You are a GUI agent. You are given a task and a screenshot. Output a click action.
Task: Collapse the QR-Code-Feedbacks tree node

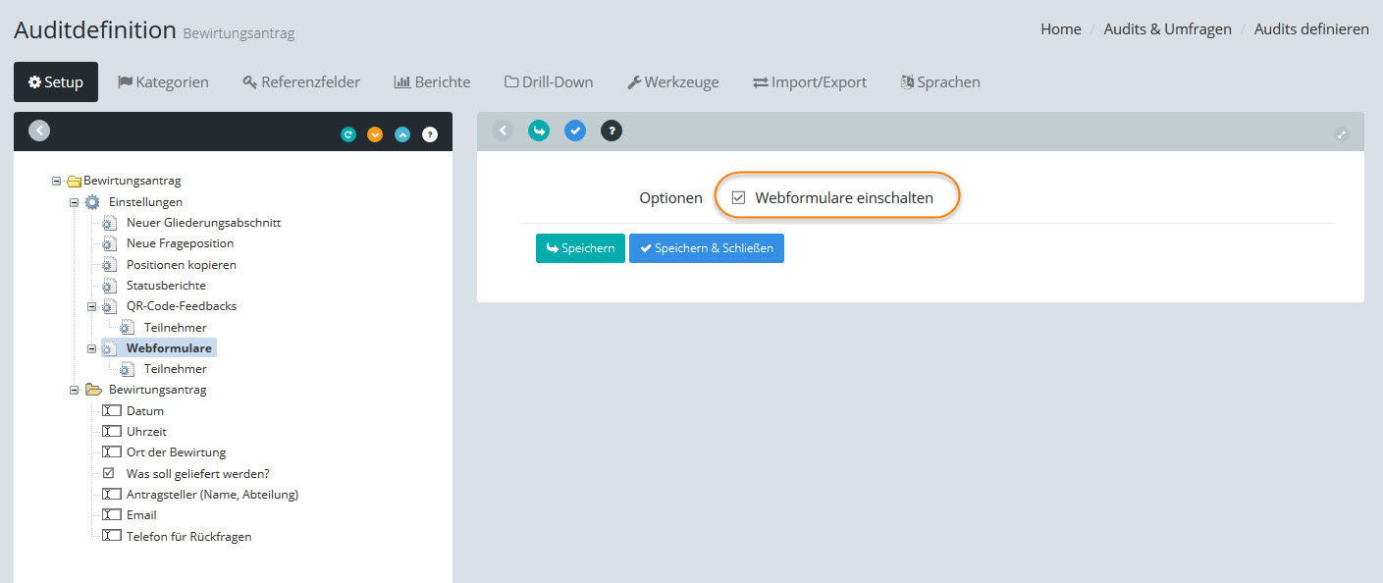click(x=92, y=306)
